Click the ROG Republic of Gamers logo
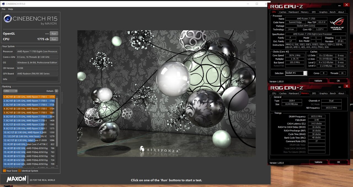The height and width of the screenshot is (187, 353). click(x=337, y=24)
